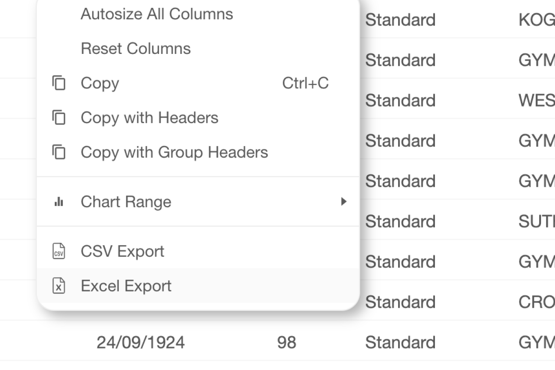Select the cell starting with KOG
The image size is (555, 370).
[536, 20]
